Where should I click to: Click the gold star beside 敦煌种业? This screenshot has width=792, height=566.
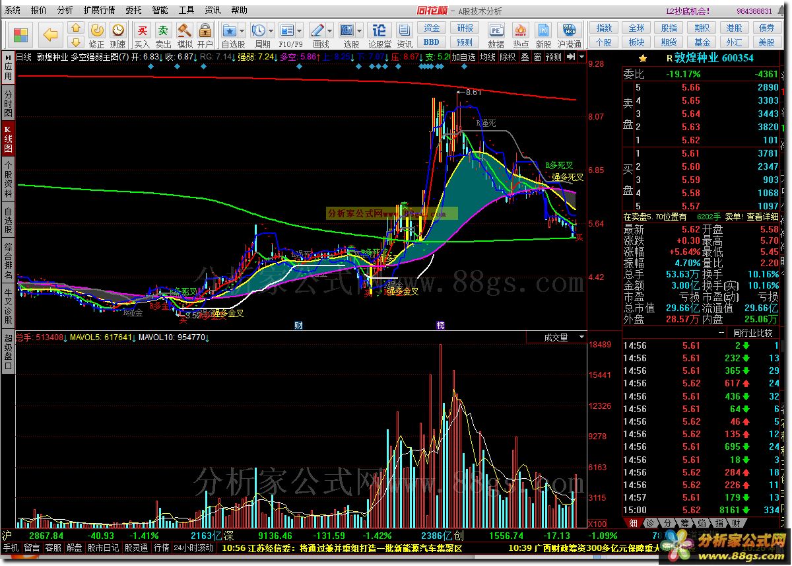click(x=643, y=58)
